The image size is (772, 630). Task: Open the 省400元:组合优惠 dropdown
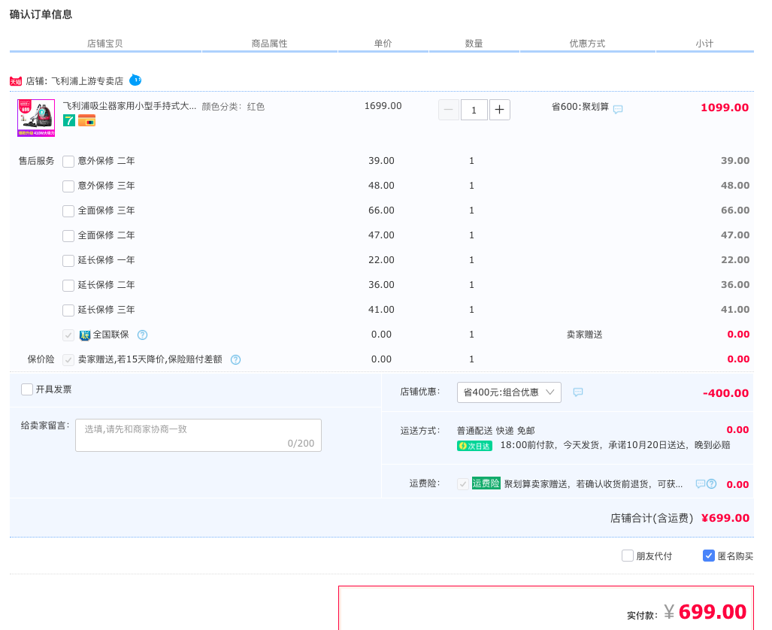coord(509,392)
